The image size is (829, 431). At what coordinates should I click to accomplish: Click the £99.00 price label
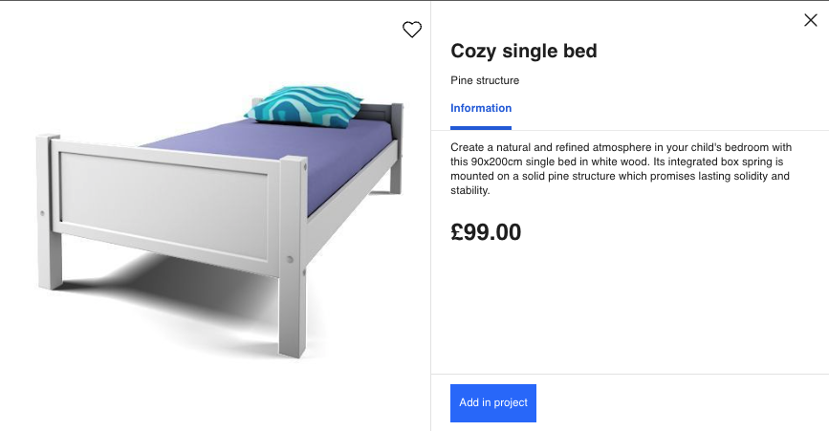click(487, 232)
